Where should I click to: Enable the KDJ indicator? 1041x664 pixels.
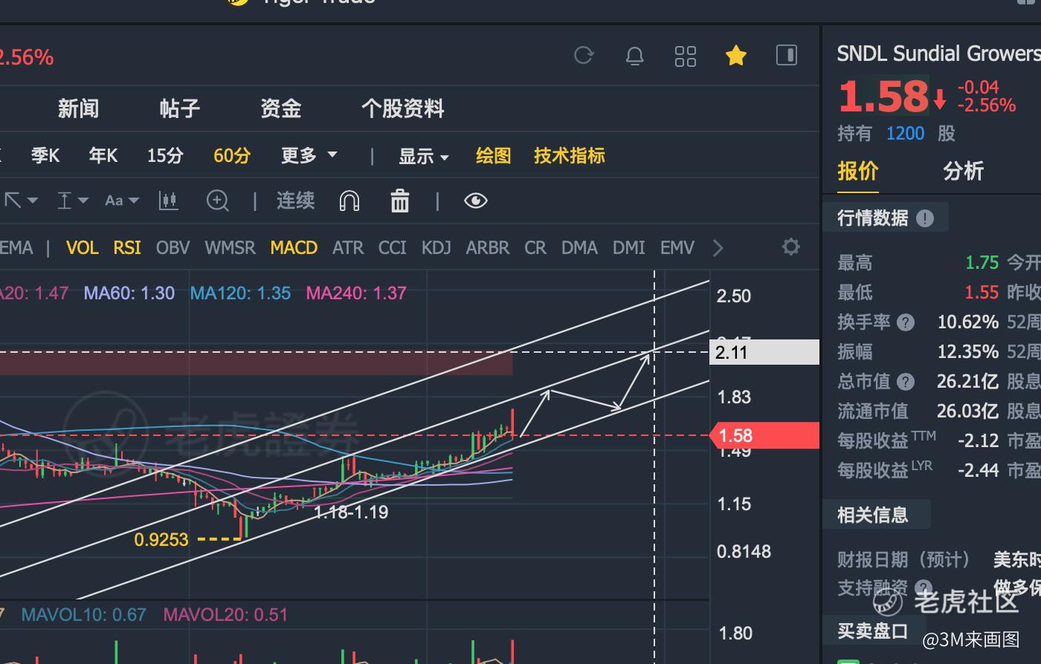click(436, 247)
